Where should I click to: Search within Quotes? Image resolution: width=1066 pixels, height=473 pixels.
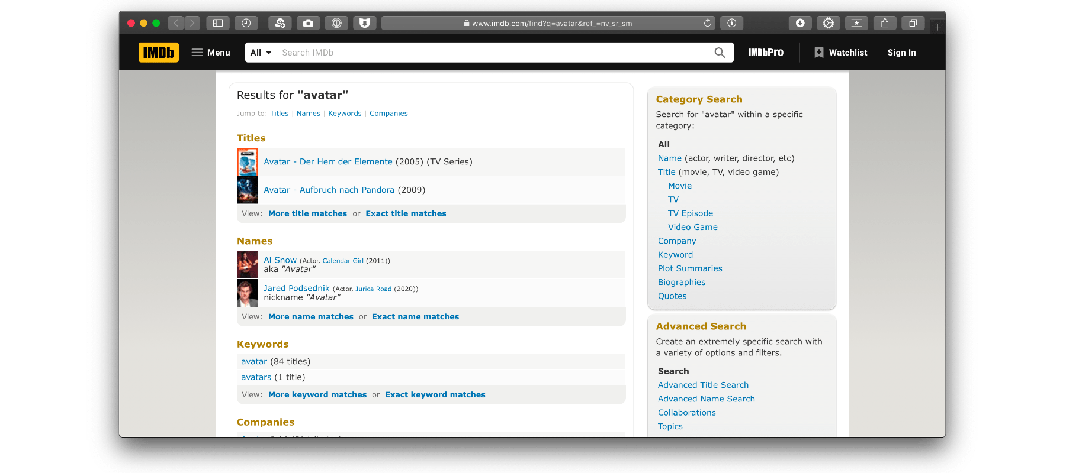[x=672, y=296]
